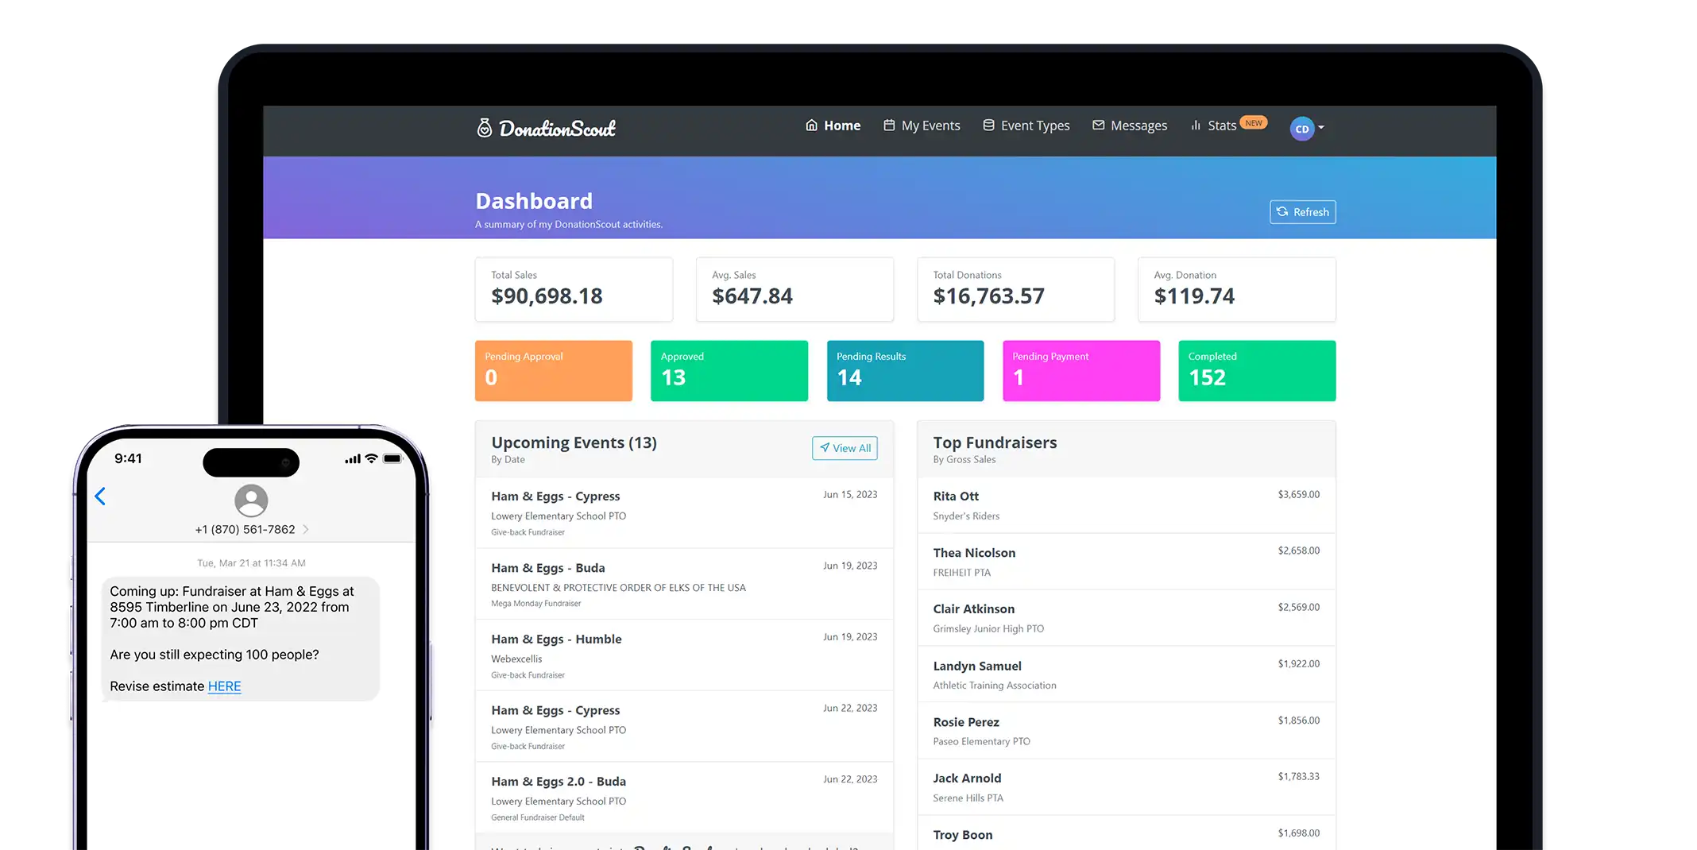Screen dimensions: 1697x850
Task: Click the Dashboard title
Action: coord(534,201)
